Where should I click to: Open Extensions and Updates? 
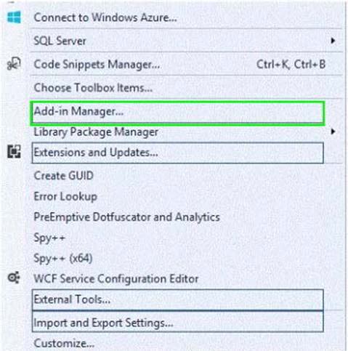point(177,153)
